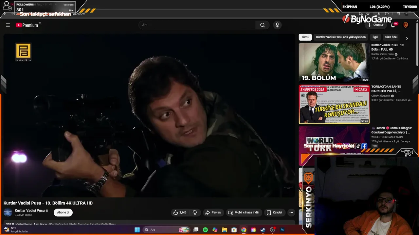The image size is (419, 235).
Task: Share video using Paylaş button
Action: 213,212
